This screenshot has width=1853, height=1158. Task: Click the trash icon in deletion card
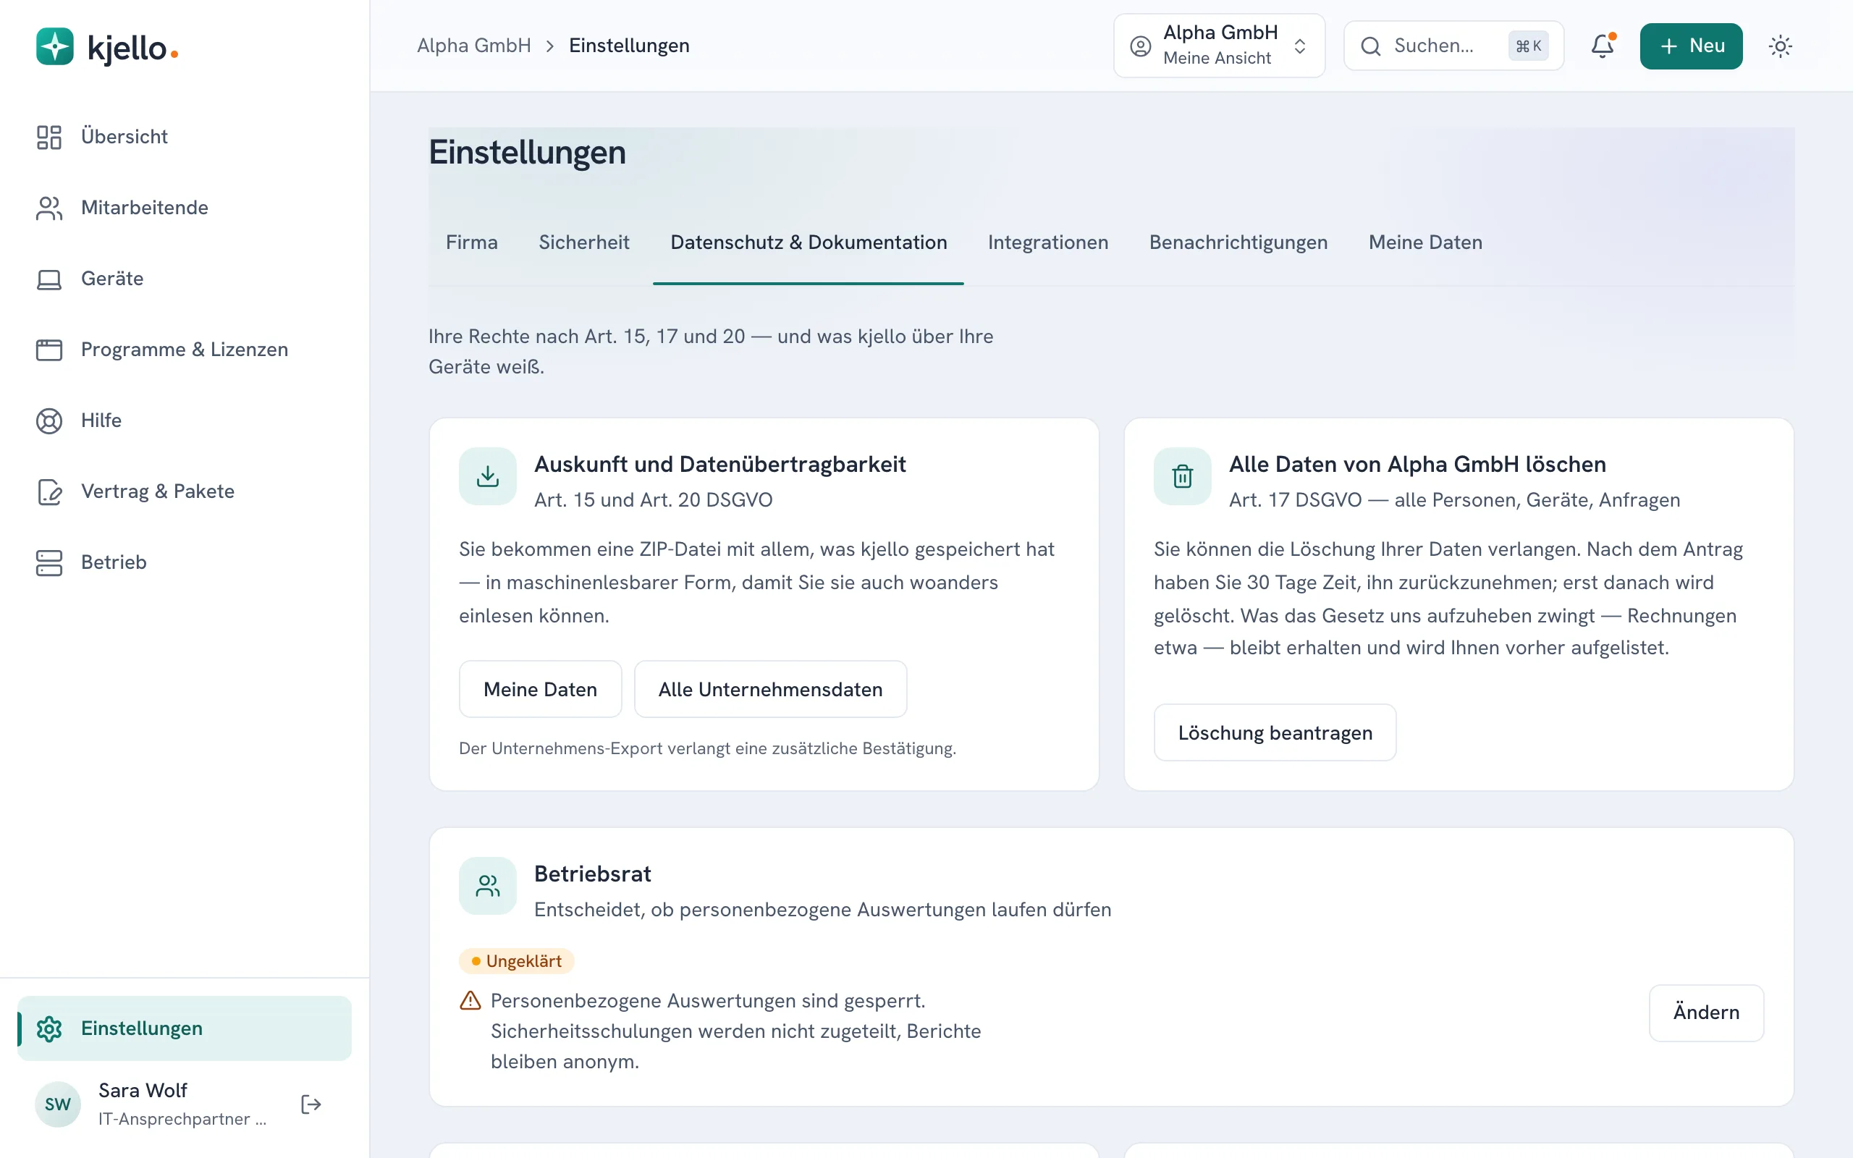coord(1182,476)
